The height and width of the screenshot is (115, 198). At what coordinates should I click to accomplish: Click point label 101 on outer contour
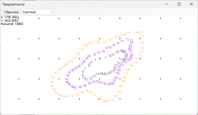pos(112,100)
